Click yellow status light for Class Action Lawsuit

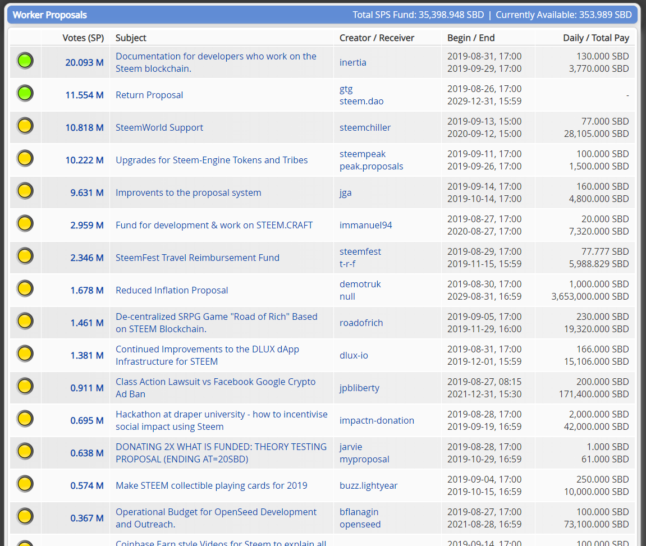click(25, 386)
